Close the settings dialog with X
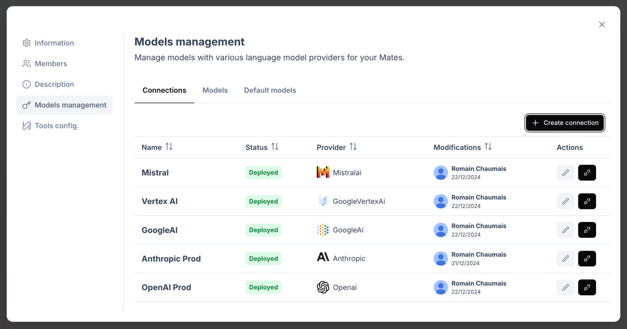 point(602,25)
